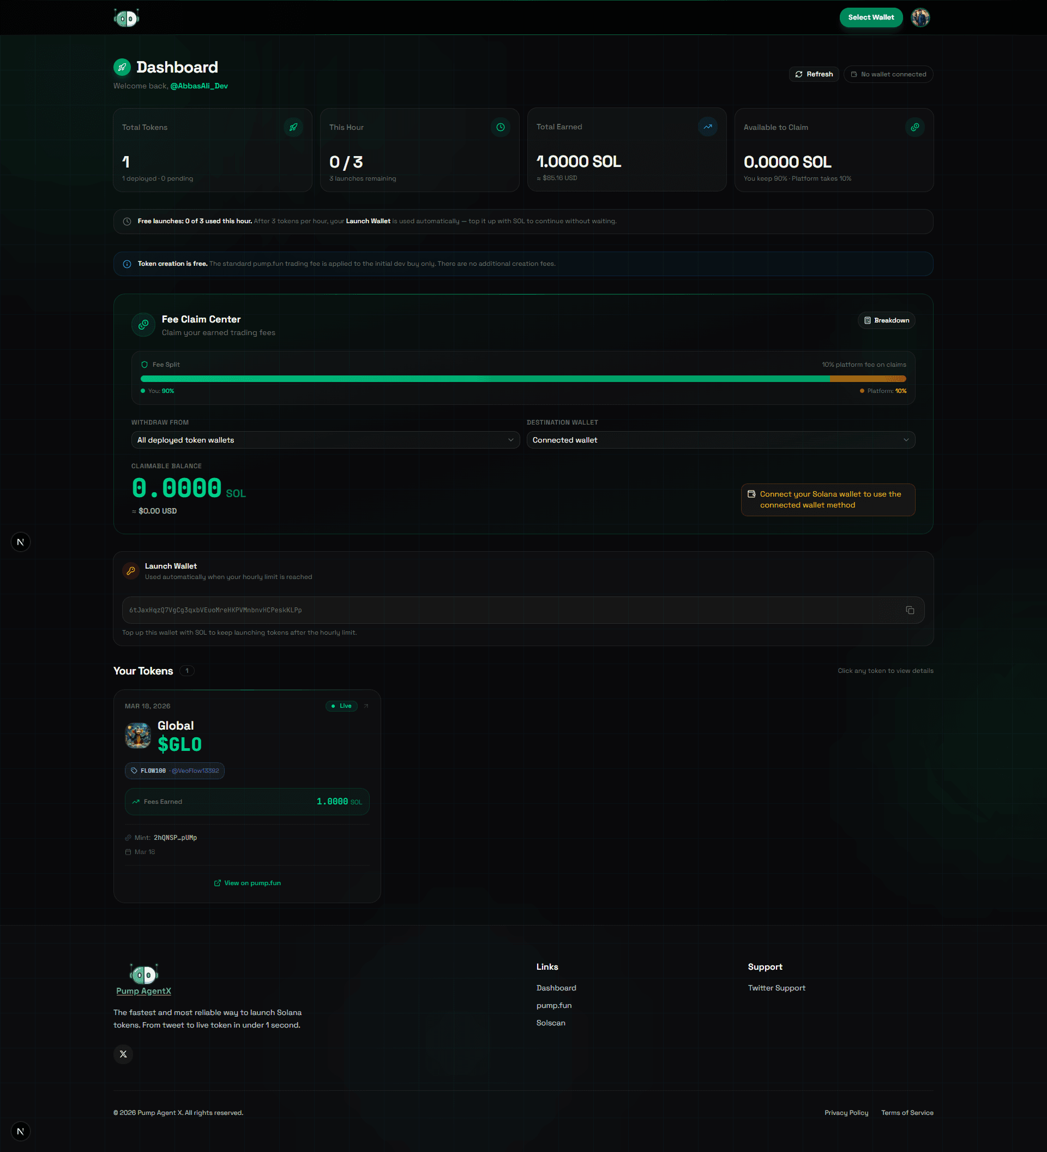
Task: Click the Connect your Solana wallet notice
Action: point(828,499)
